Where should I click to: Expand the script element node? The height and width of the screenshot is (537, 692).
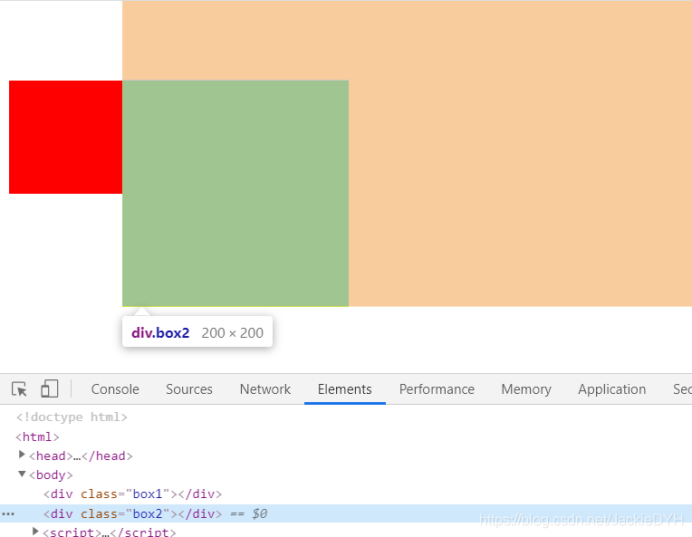[x=35, y=531]
